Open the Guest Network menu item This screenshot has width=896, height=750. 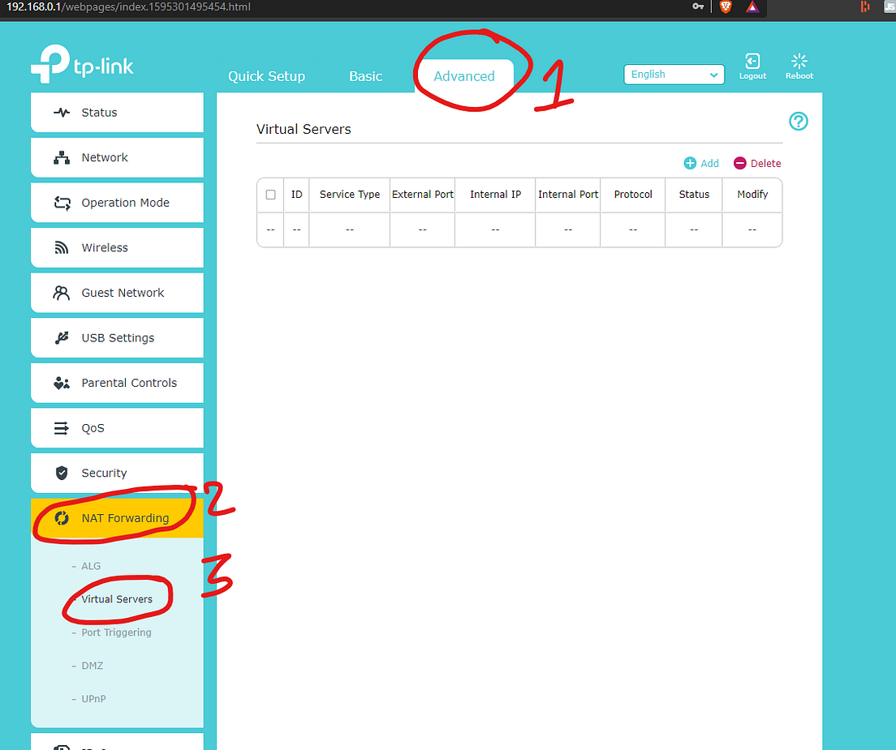click(x=117, y=293)
